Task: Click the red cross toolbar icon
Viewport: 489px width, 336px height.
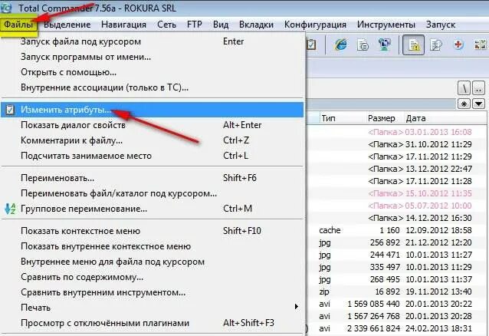Action: pyautogui.click(x=458, y=44)
